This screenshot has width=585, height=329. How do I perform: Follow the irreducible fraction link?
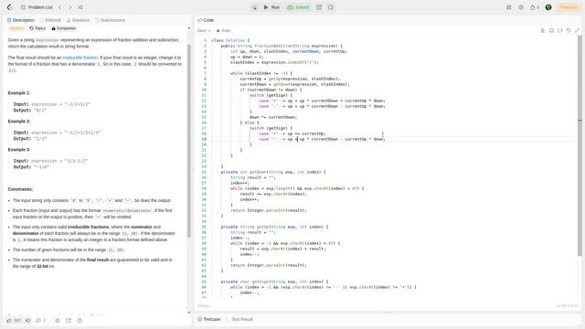click(80, 58)
